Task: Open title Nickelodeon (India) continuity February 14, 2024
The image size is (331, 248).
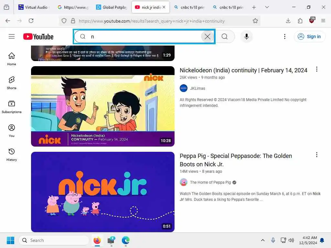Action: [x=243, y=70]
